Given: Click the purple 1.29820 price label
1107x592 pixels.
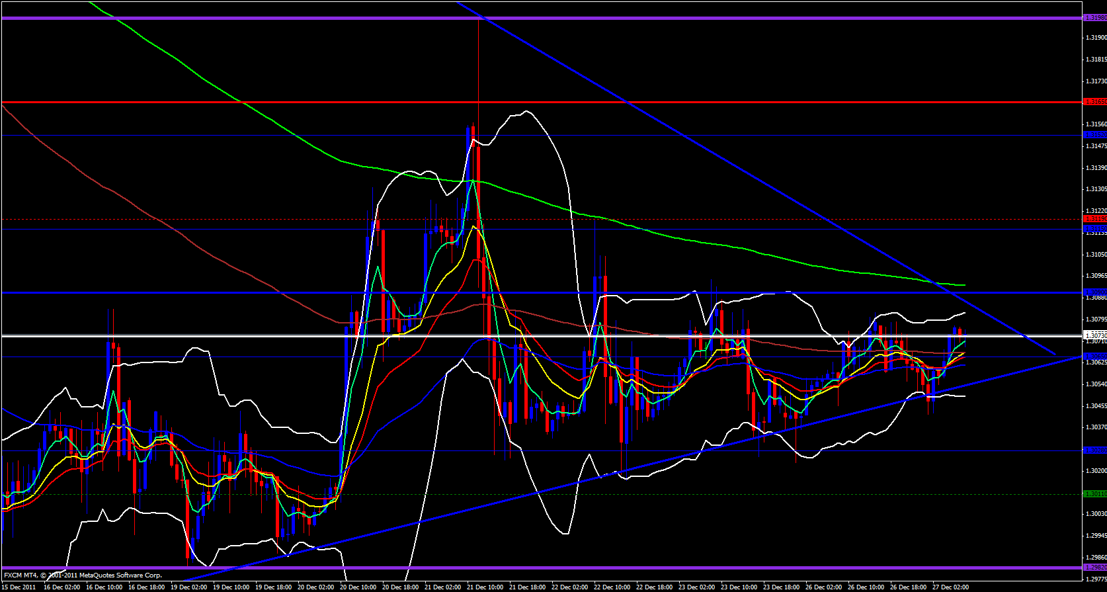Looking at the screenshot, I should (1094, 568).
